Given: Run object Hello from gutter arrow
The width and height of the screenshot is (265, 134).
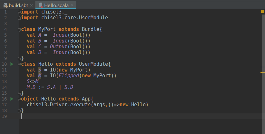Looking at the screenshot, I should click(x=12, y=99).
